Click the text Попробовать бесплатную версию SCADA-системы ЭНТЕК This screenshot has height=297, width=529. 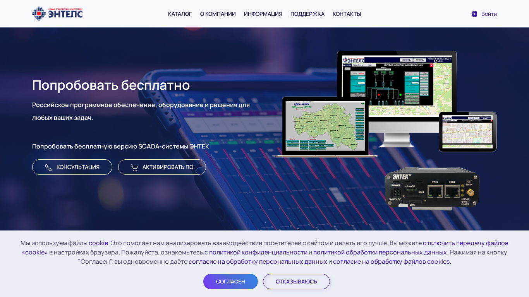click(120, 146)
